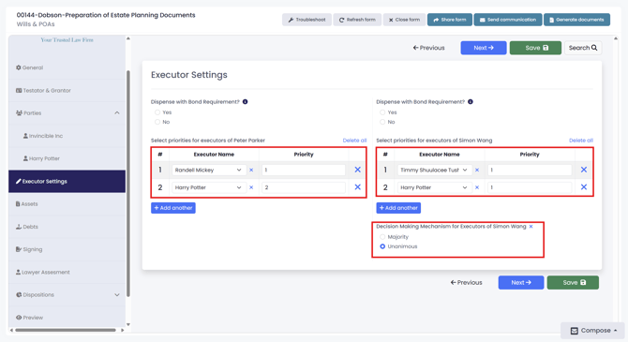628x342 pixels.
Task: Click the Troubleshoot button
Action: pyautogui.click(x=307, y=20)
